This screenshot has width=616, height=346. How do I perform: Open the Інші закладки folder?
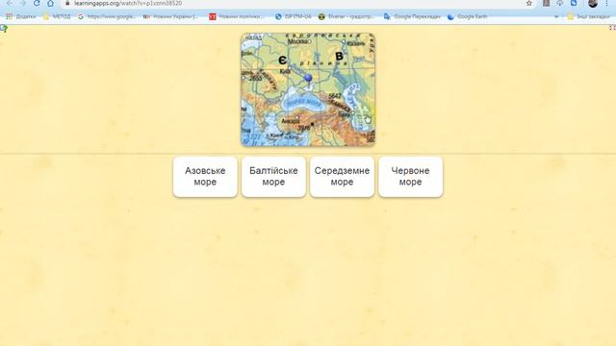[x=588, y=16]
